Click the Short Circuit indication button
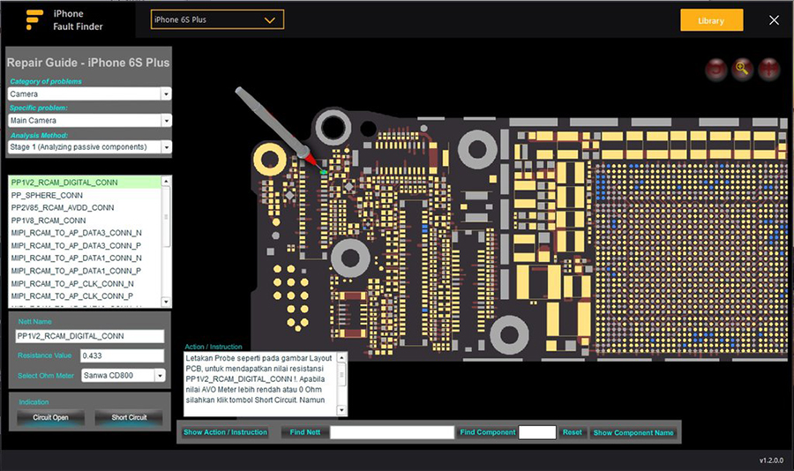The width and height of the screenshot is (794, 471). 129,418
